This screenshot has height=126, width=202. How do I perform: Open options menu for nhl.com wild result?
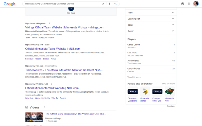pos(51,84)
